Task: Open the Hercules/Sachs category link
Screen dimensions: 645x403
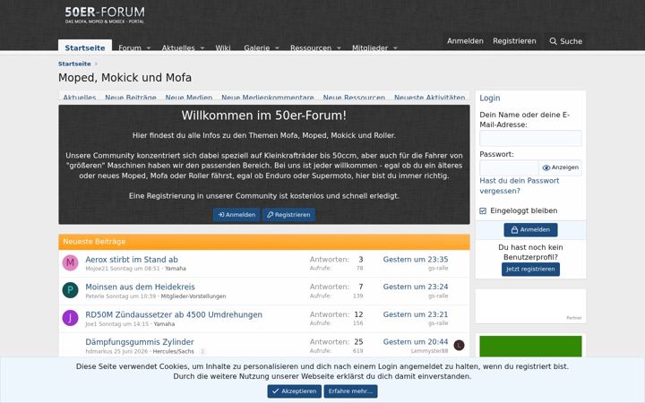Action: pyautogui.click(x=173, y=351)
